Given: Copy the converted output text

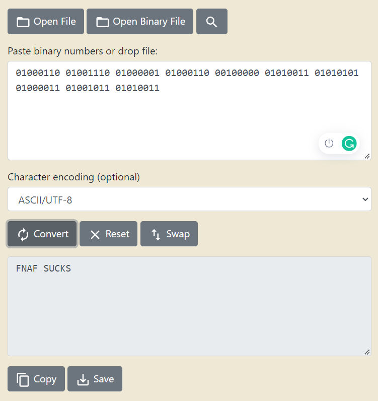Looking at the screenshot, I should 36,379.
